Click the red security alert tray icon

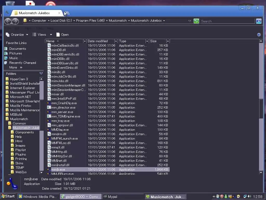pos(222,196)
